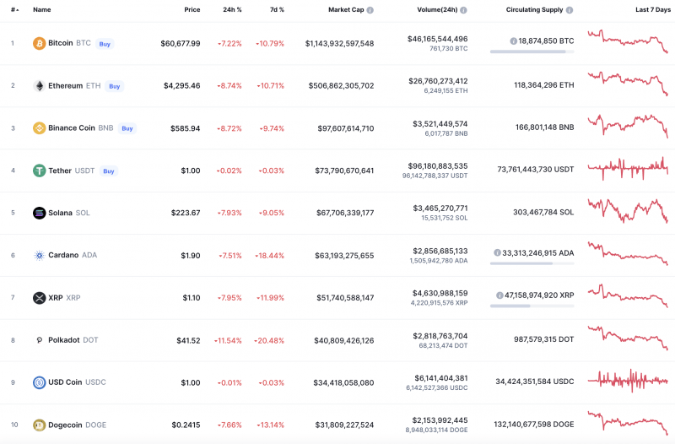Click the Dogecoin logo icon

pos(39,425)
